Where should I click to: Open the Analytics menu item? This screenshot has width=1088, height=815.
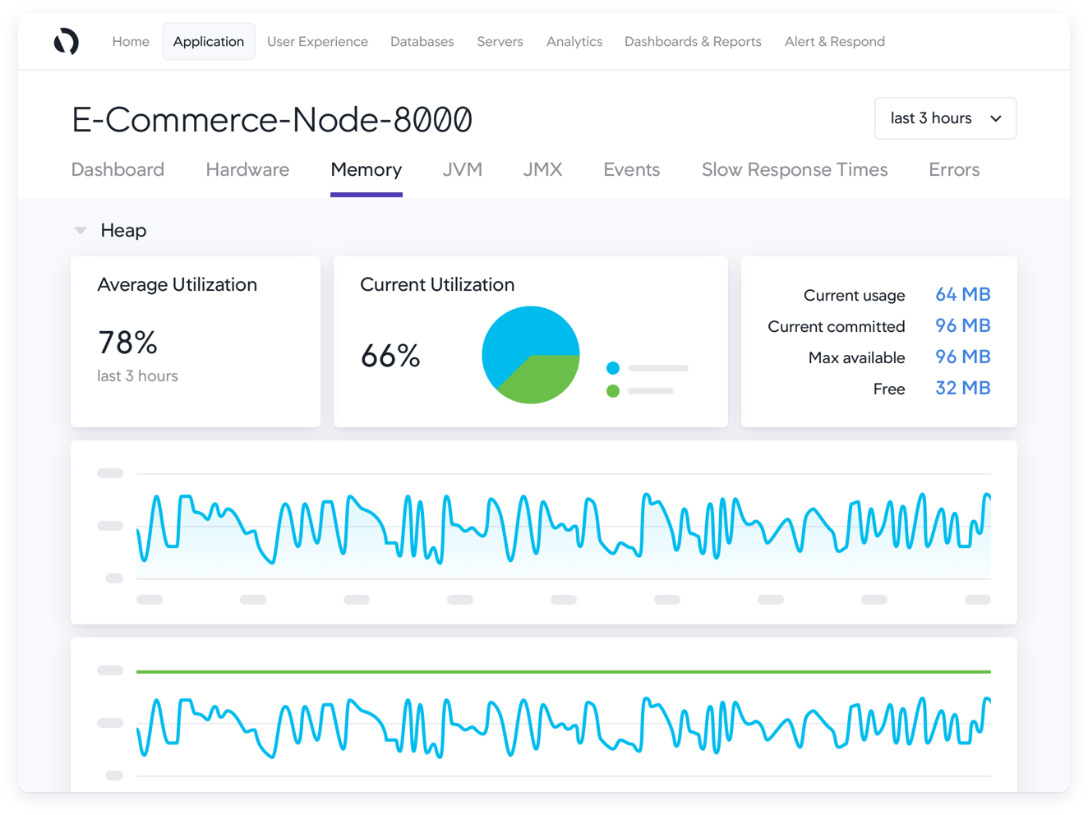(x=574, y=41)
